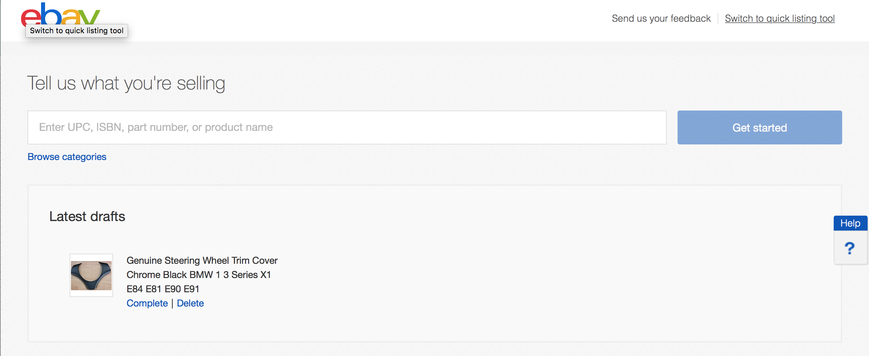
Task: Open the Help side tab
Action: (850, 223)
